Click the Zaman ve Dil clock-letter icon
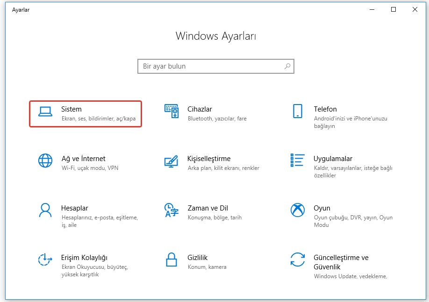The height and width of the screenshot is (302, 429). 172,210
